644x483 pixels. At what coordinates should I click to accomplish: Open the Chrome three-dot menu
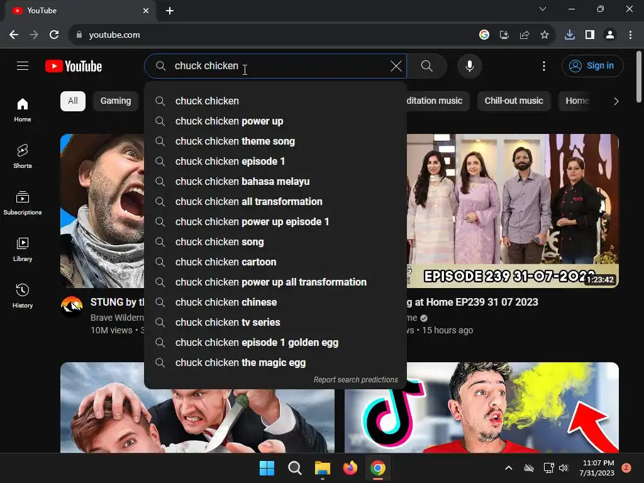[630, 35]
